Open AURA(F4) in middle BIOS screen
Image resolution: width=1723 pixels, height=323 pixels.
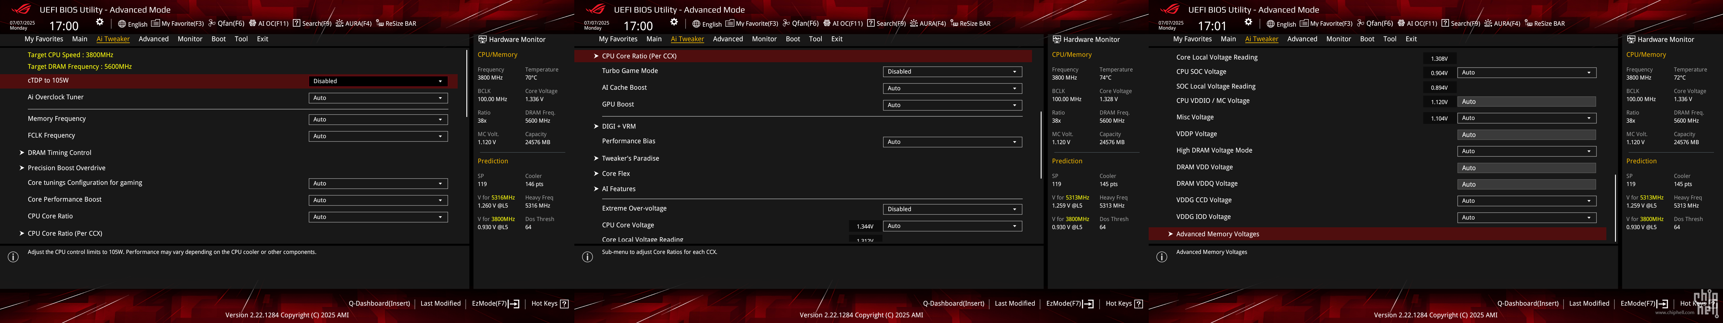click(x=928, y=23)
